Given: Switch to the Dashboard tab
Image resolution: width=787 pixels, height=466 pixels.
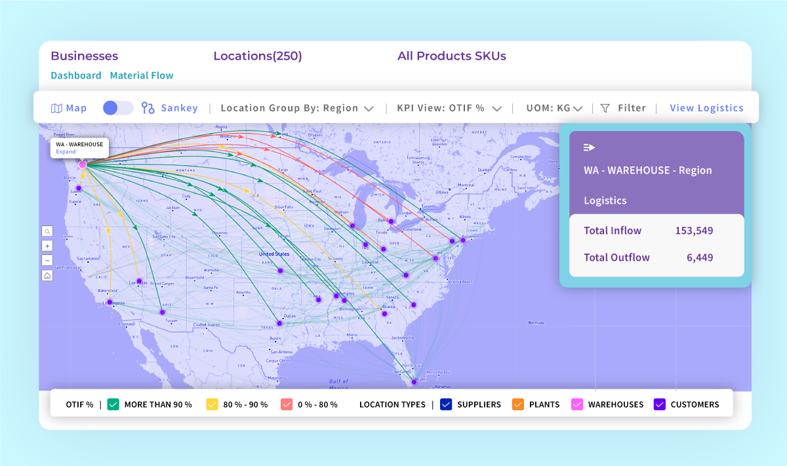Looking at the screenshot, I should pos(76,75).
